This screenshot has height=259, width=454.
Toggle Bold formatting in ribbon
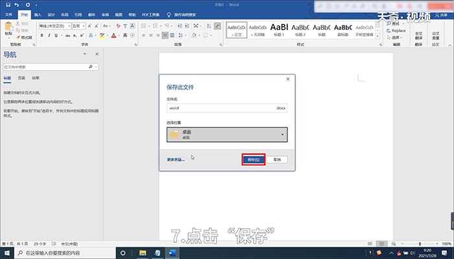(42, 36)
